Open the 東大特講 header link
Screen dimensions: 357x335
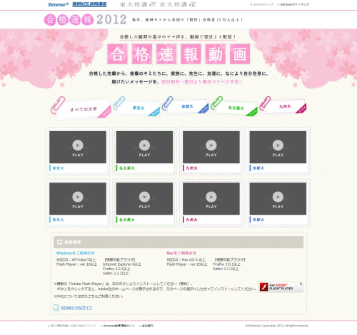click(x=138, y=4)
